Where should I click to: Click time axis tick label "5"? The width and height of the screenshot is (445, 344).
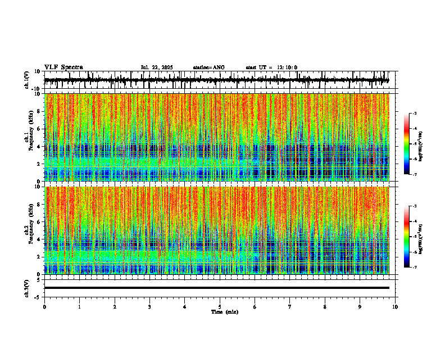[x=220, y=307]
